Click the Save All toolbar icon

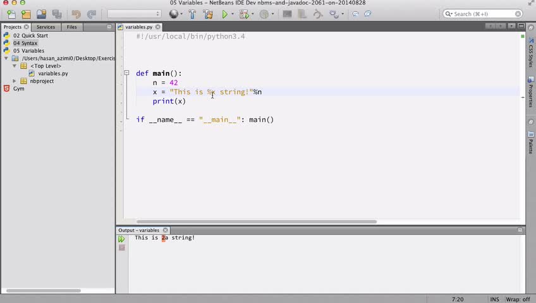coord(57,14)
